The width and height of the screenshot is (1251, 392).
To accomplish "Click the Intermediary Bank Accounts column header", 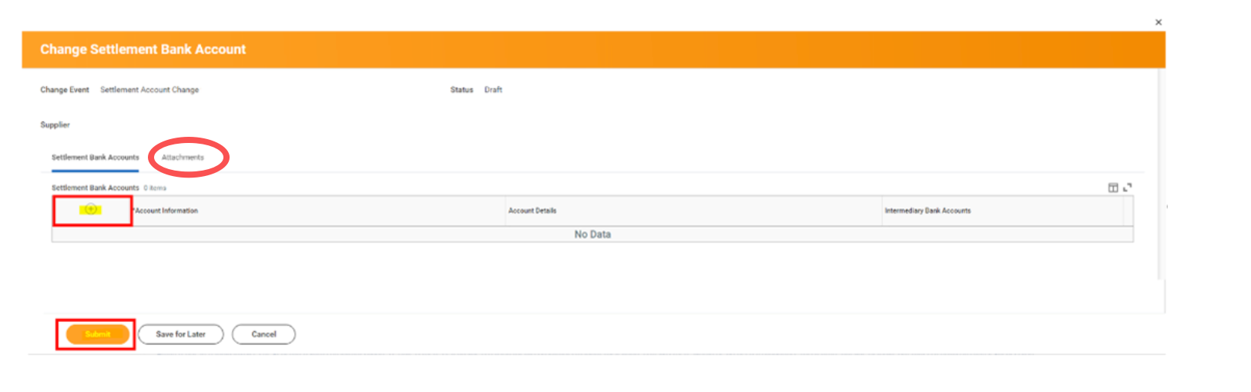I will (x=927, y=211).
